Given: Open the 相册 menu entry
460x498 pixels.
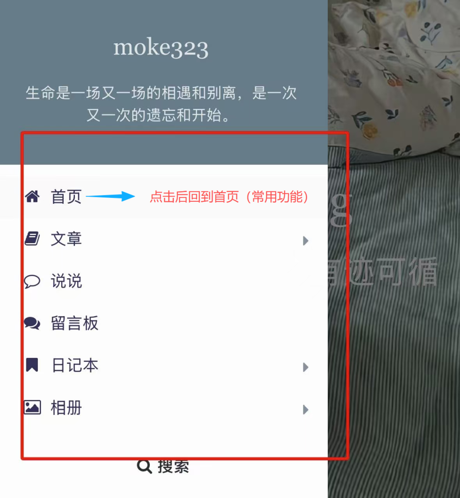Looking at the screenshot, I should tap(164, 408).
